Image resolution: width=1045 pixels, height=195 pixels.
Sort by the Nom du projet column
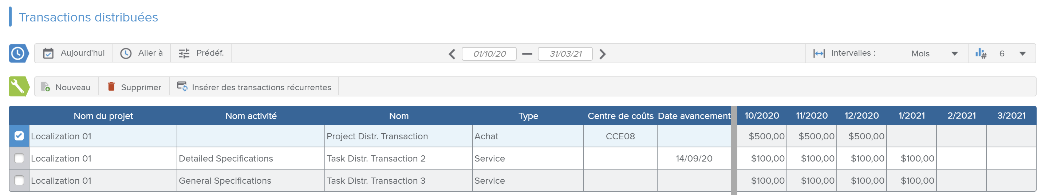point(103,116)
